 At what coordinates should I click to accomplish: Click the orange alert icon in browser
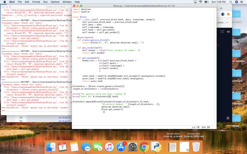tap(228, 14)
